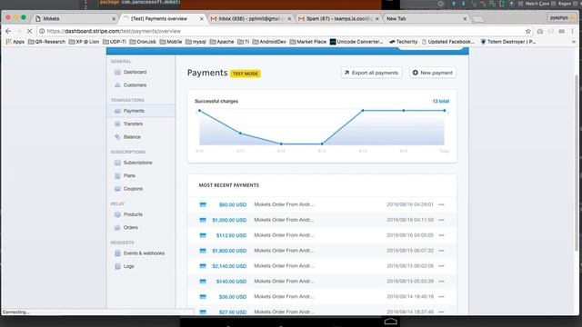Open Events & webhooks in sidebar
Screen dimensions: 582x327
click(139, 253)
